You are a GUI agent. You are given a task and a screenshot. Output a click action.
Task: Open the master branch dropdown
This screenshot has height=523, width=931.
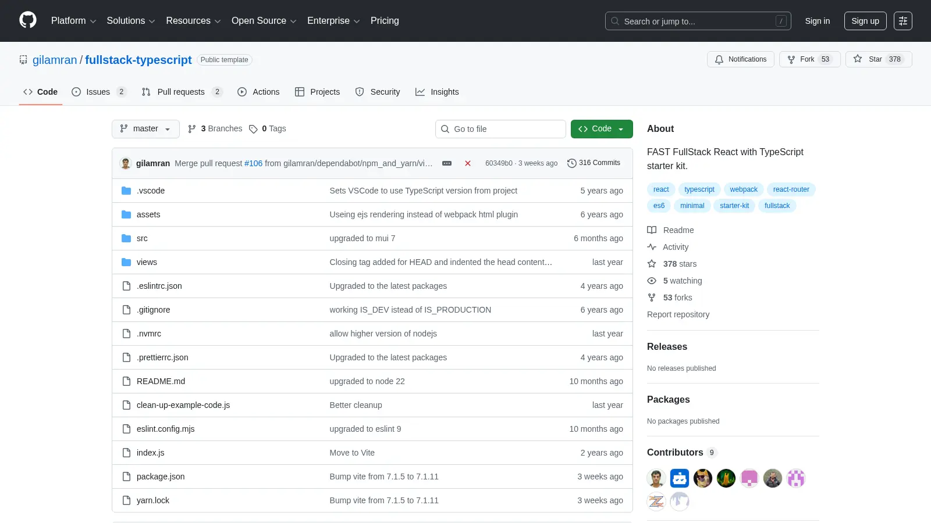coord(145,129)
